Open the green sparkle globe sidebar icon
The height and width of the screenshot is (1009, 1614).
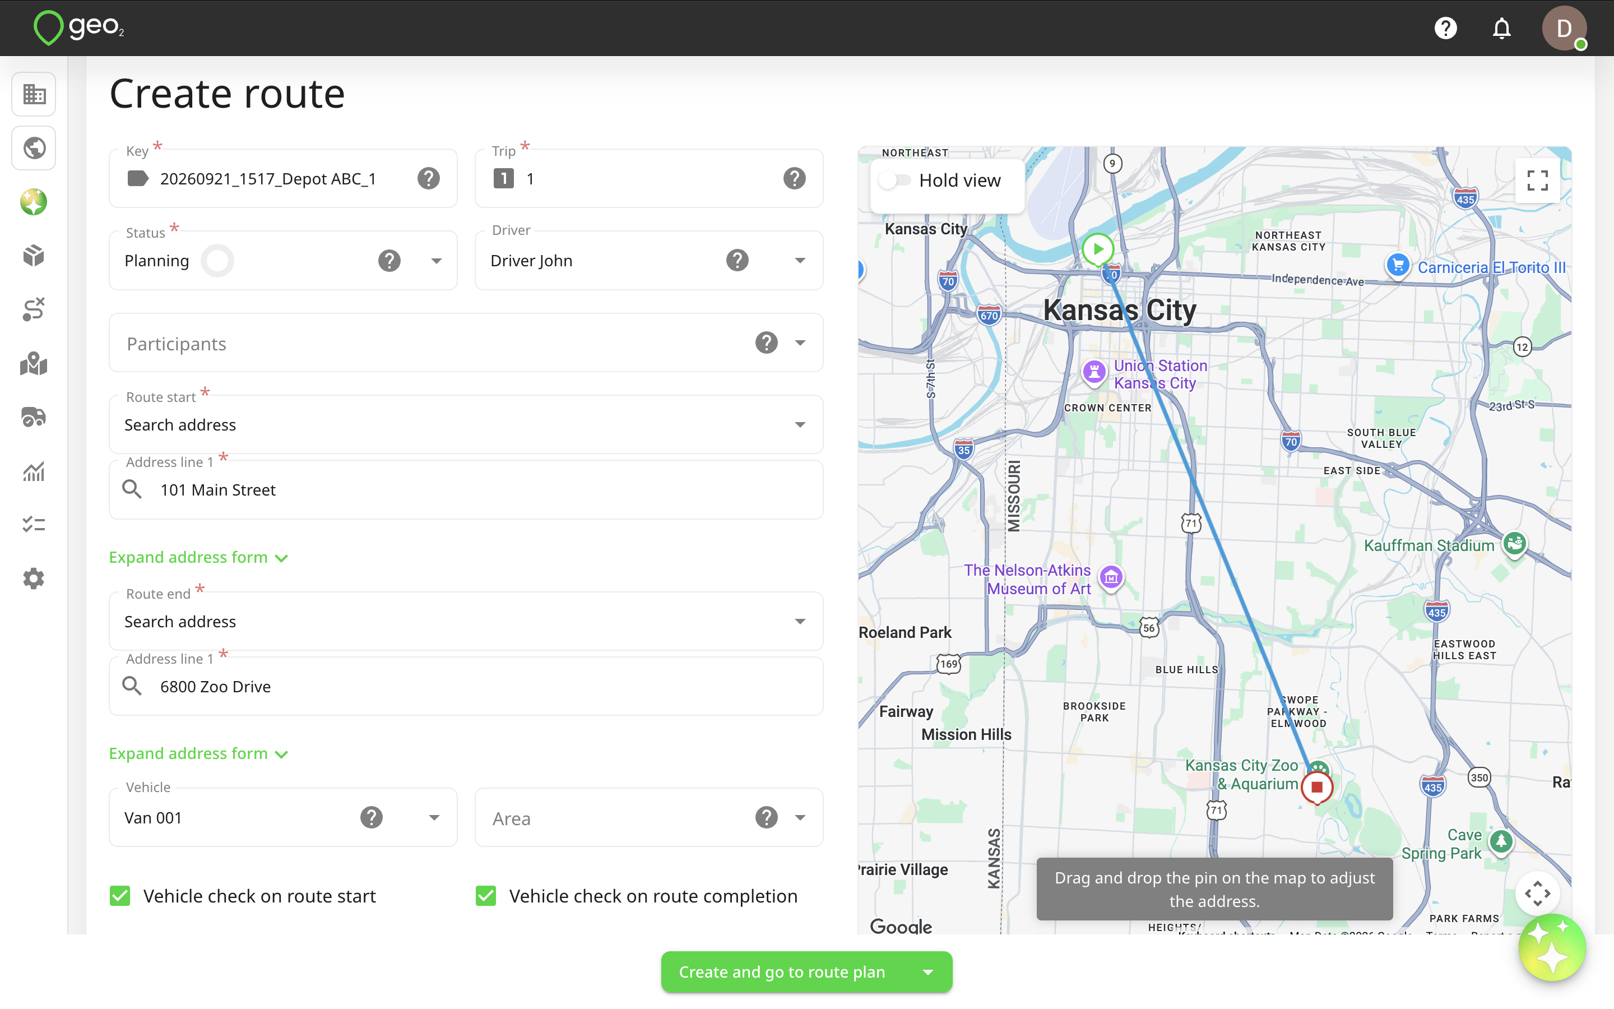[34, 202]
